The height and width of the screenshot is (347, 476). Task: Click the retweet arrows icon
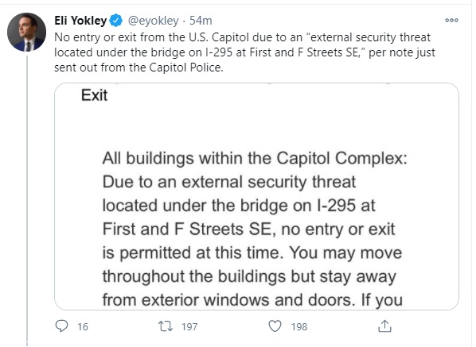point(166,326)
